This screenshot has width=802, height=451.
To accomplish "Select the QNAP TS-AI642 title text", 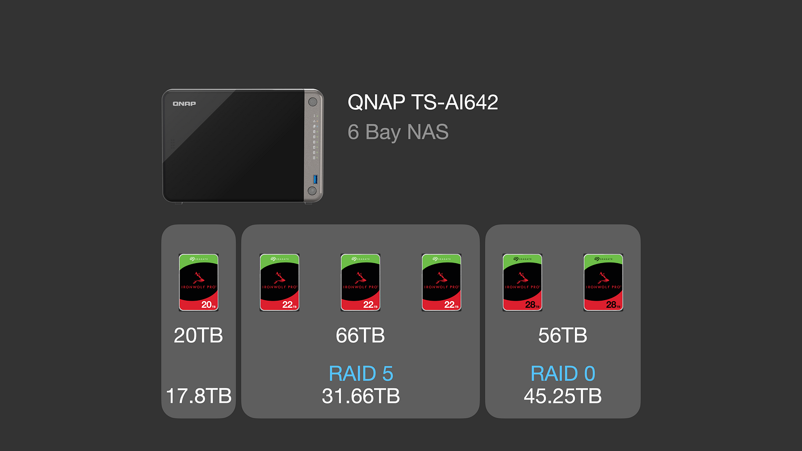I will point(423,103).
